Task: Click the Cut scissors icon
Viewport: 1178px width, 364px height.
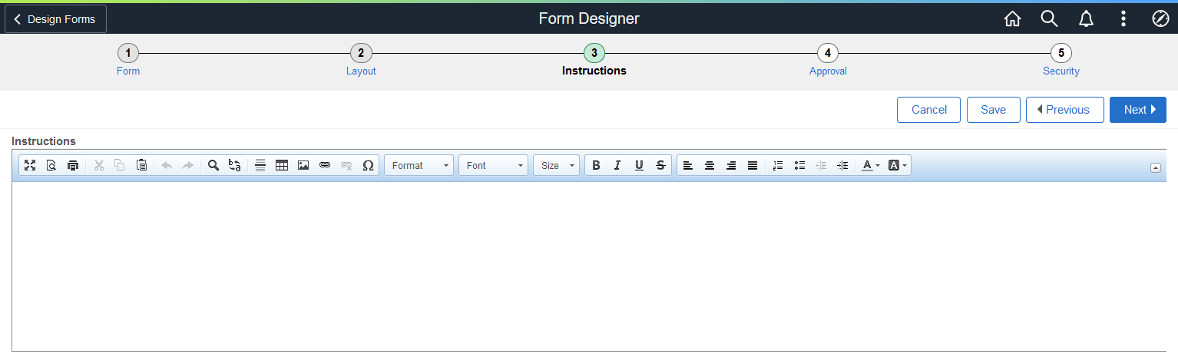Action: [98, 165]
